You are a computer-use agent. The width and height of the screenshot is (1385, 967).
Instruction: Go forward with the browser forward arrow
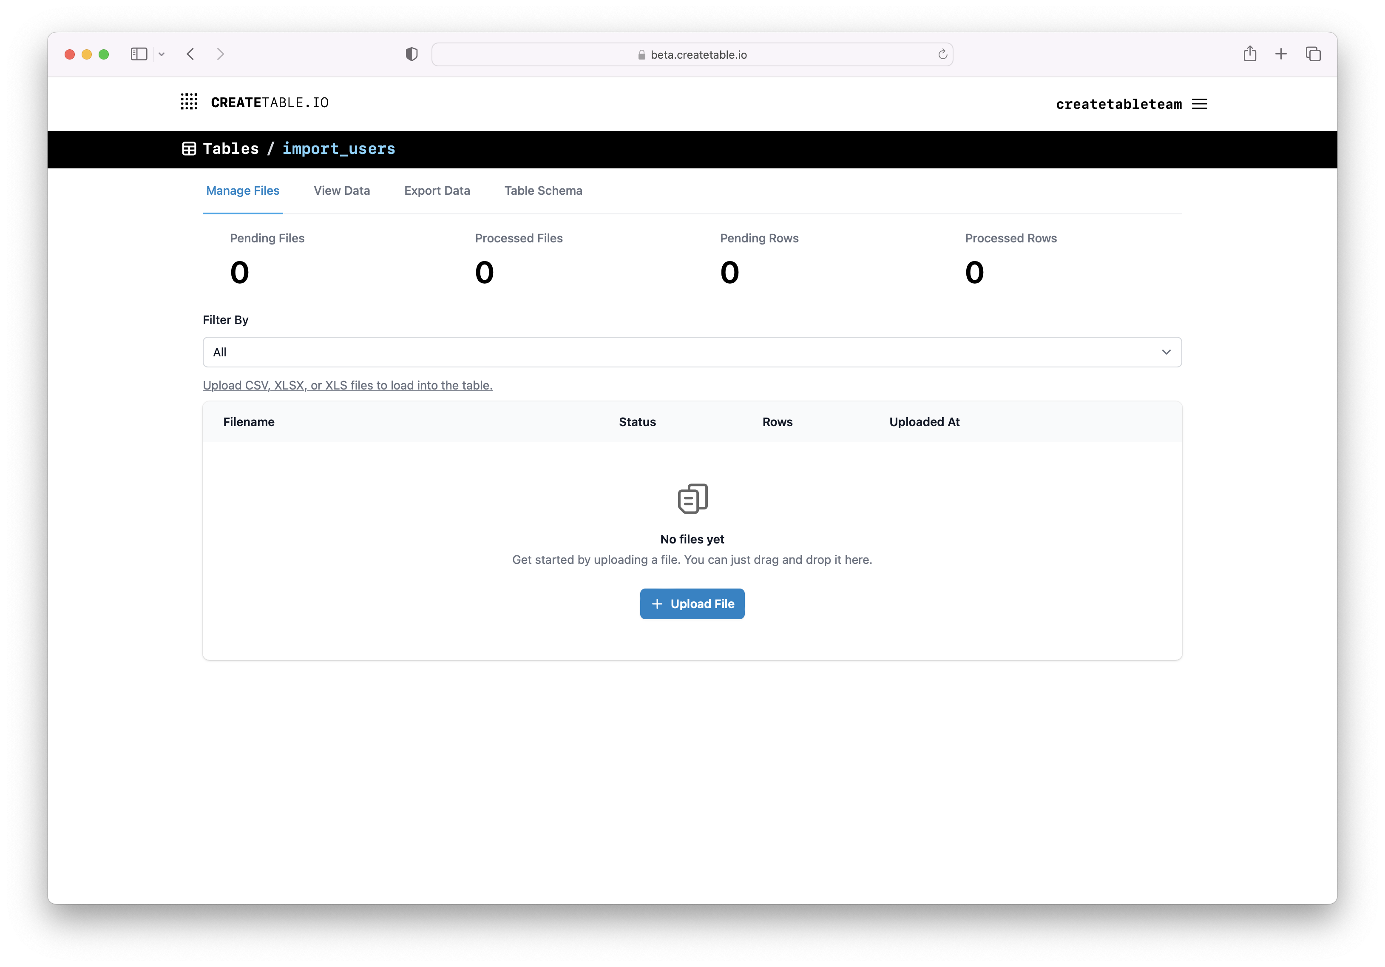(x=220, y=54)
